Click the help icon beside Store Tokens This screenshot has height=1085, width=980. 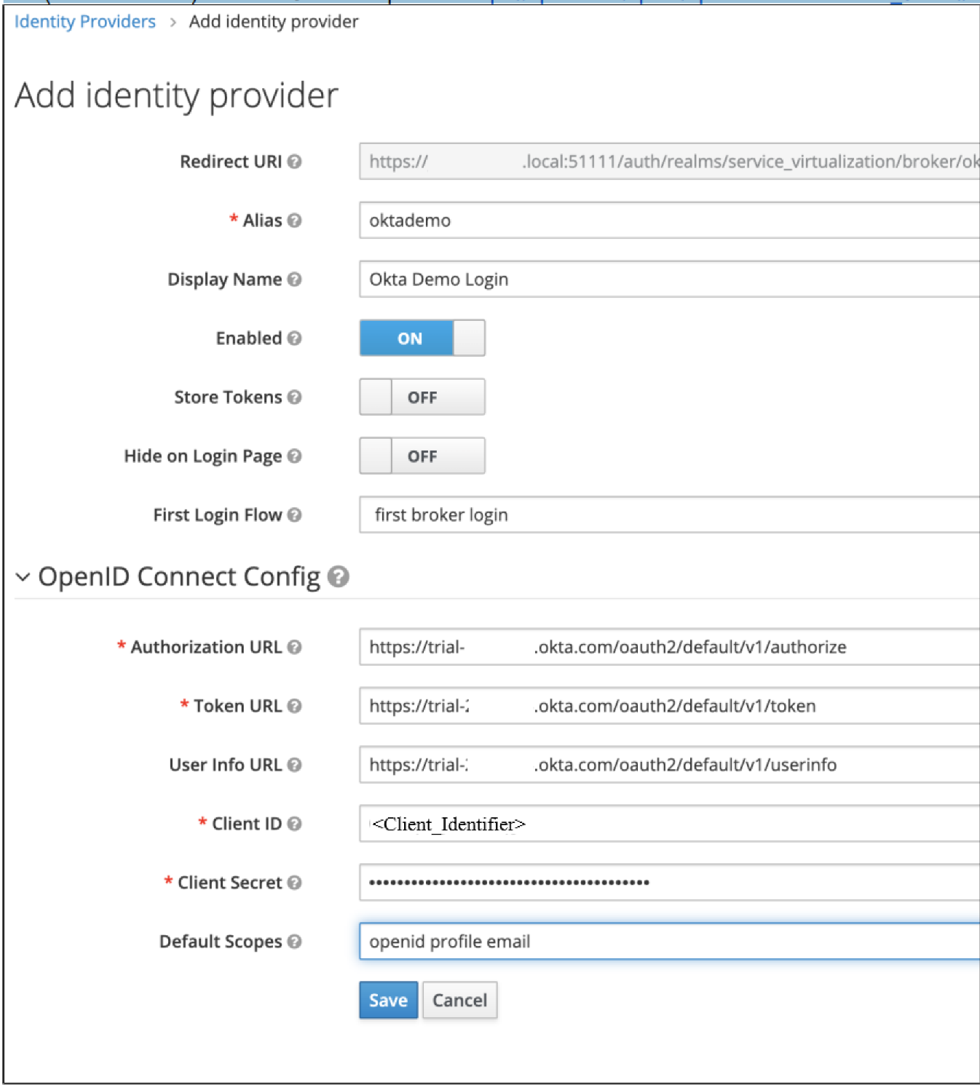point(294,397)
